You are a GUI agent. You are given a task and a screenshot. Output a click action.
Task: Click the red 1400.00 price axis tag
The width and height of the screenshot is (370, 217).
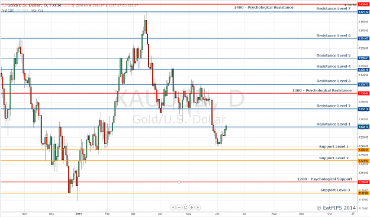(x=363, y=4)
